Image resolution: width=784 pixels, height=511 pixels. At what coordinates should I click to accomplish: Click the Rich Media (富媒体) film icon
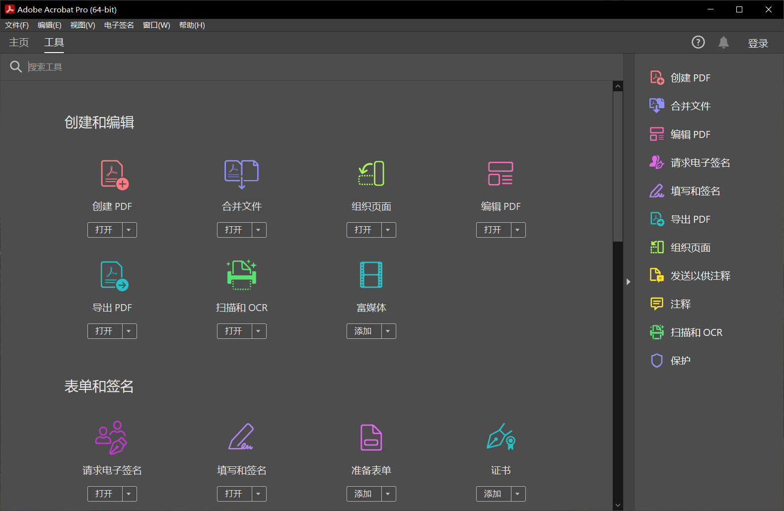pyautogui.click(x=371, y=275)
